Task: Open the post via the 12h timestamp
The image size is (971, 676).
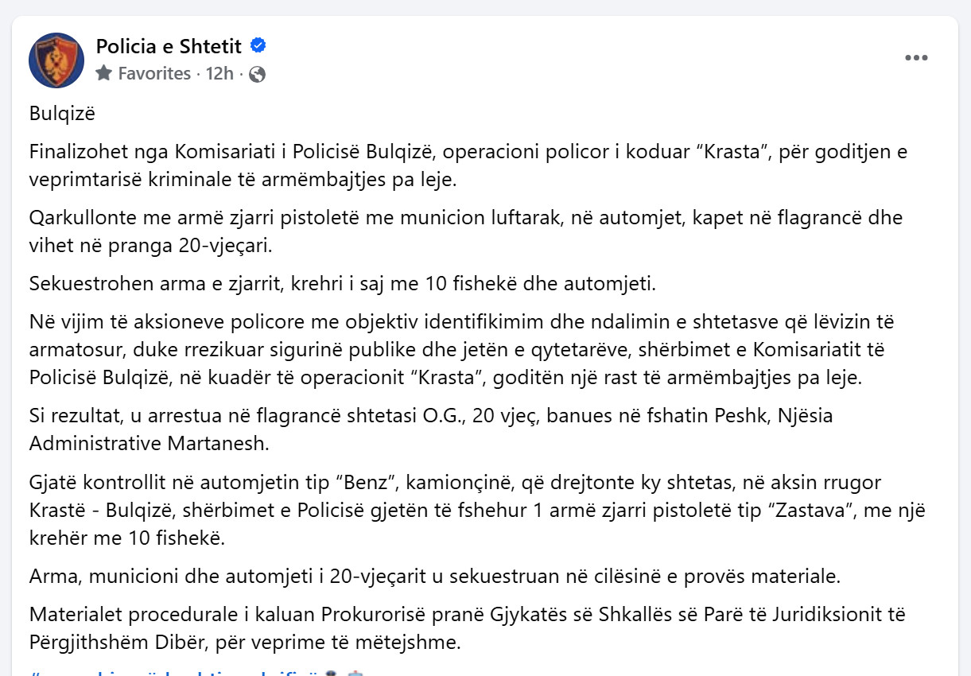Action: (219, 74)
